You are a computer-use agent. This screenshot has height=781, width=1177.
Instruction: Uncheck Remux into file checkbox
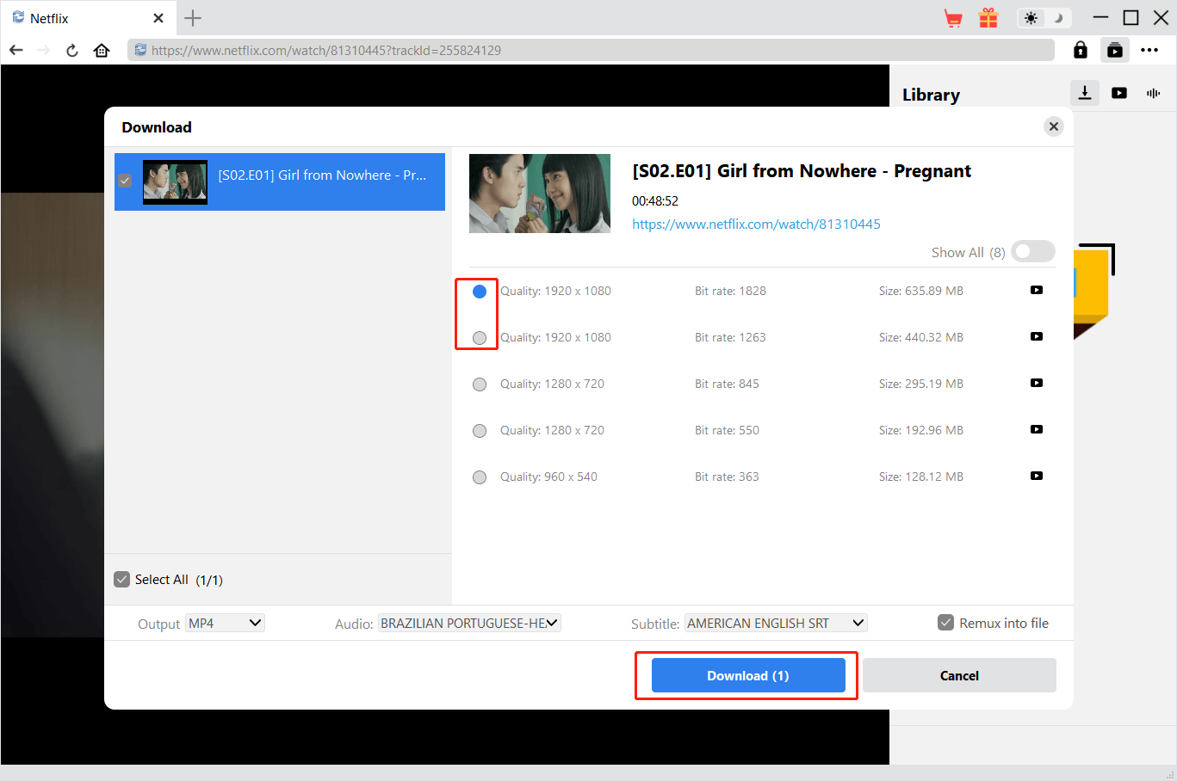point(945,623)
